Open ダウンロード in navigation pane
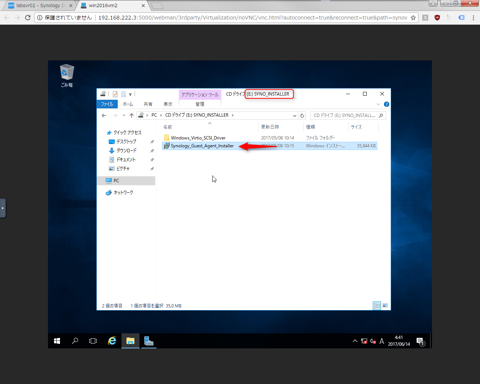This screenshot has height=384, width=480. click(126, 151)
